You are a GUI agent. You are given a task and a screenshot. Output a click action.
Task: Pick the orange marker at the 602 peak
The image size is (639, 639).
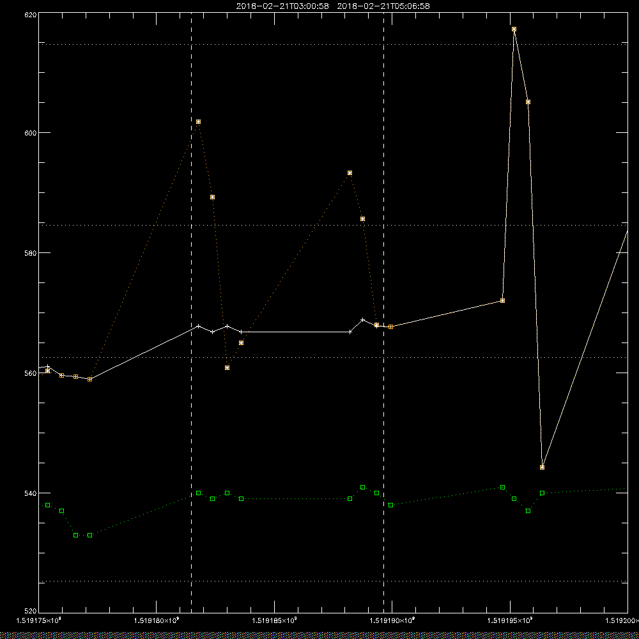pos(199,122)
